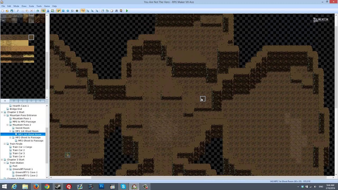Collapse parent MP2 1st Ghost Room node
The width and height of the screenshot is (338, 190).
[x=10, y=131]
